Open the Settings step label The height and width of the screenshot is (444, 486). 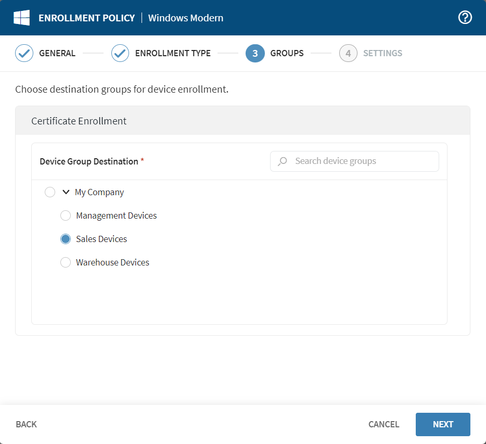pos(382,53)
